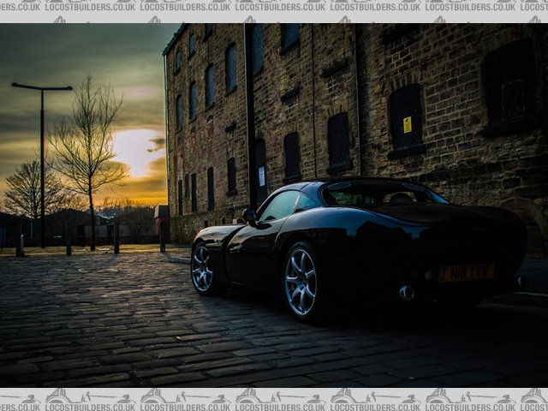Click the bottom-right locostbuilders watermark car logo
The image size is (548, 411).
pos(534,396)
